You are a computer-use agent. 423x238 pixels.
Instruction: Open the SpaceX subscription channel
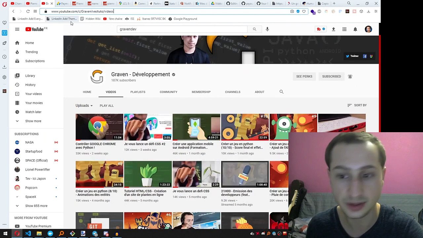point(30,197)
